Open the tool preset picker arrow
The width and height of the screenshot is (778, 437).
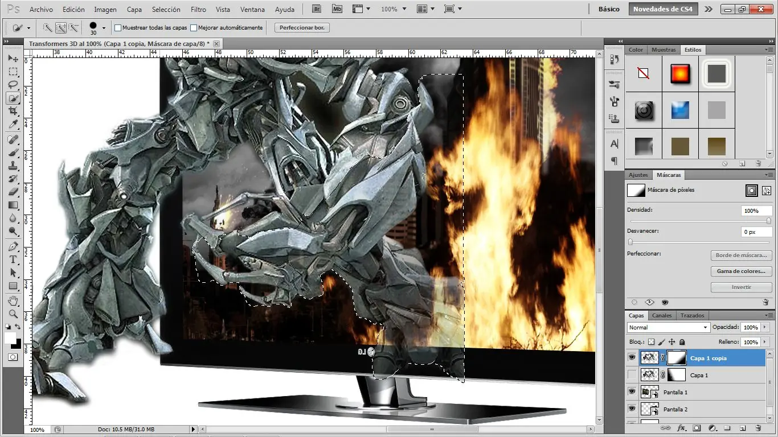click(x=28, y=27)
